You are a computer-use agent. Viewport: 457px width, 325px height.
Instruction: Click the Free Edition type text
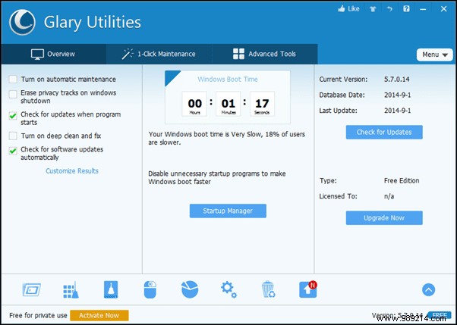coord(402,181)
